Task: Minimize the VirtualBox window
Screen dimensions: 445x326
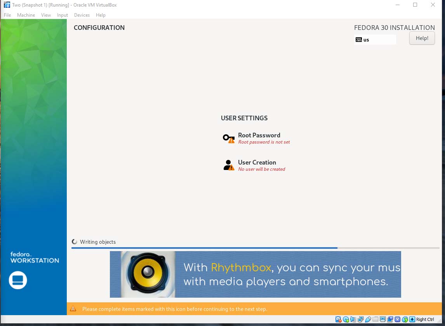Action: 398,5
